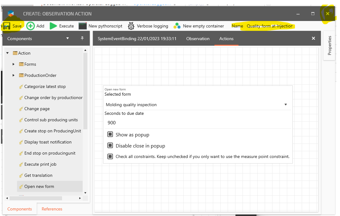Expand the Forms folder in tree
The width and height of the screenshot is (340, 216).
[14, 64]
